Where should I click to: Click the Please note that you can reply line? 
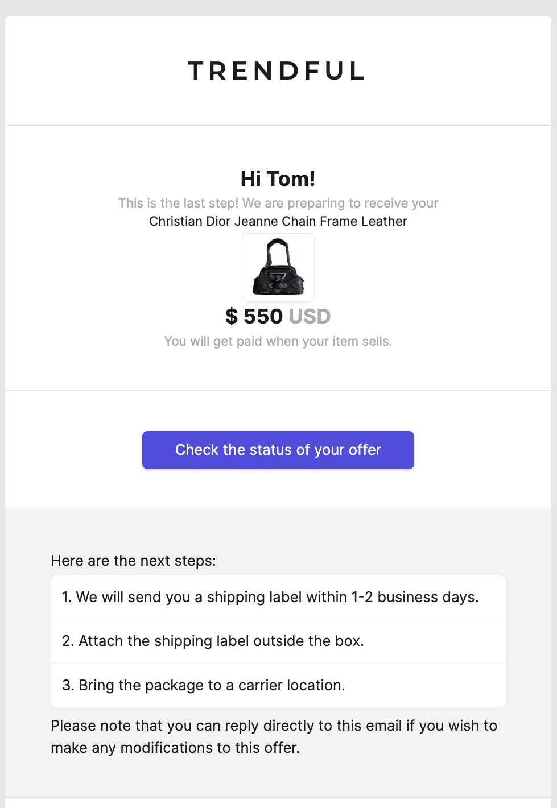(x=274, y=726)
